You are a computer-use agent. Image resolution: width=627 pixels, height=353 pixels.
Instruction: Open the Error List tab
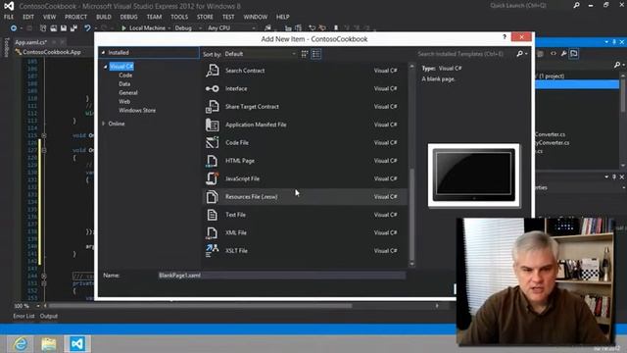[24, 316]
